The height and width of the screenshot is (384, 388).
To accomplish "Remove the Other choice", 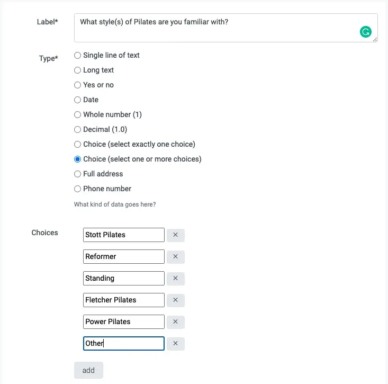I will click(x=175, y=344).
